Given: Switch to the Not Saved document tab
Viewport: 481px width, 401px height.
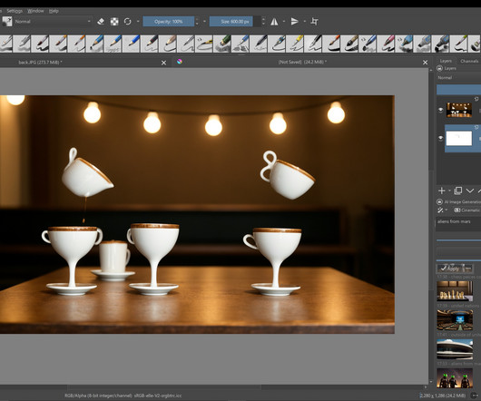Looking at the screenshot, I should coord(302,63).
